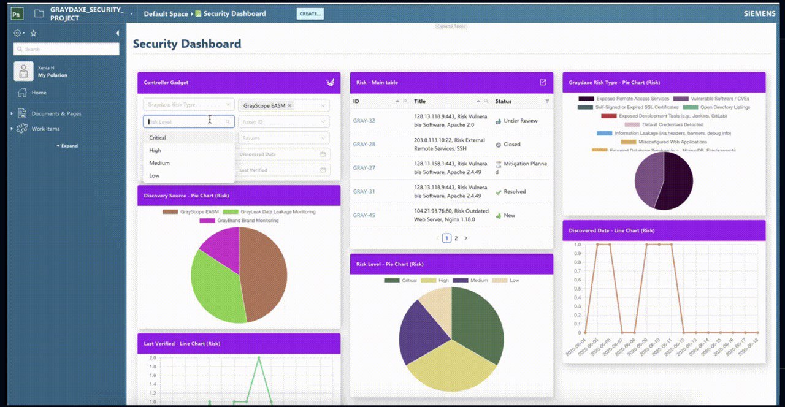785x407 pixels.
Task: Open the project folder icon
Action: coord(39,13)
